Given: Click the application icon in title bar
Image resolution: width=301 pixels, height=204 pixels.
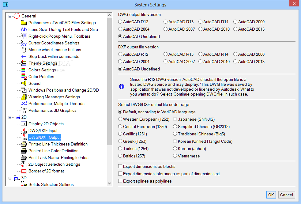Looking at the screenshot, I should coord(6,4).
